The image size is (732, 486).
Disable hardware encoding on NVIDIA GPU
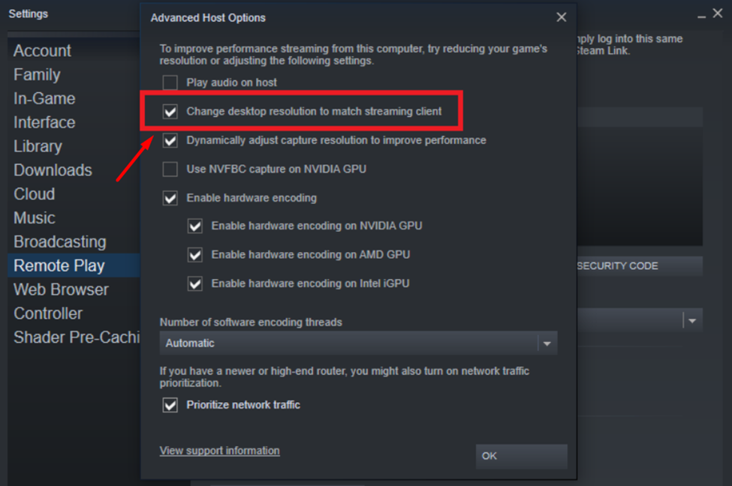(195, 226)
